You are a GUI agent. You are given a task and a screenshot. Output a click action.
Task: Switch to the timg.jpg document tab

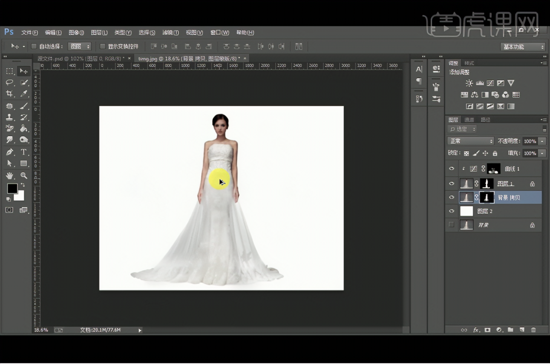tap(191, 59)
